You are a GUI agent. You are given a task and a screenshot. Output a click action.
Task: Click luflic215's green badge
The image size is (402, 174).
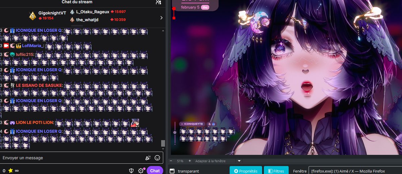pyautogui.click(x=12, y=54)
